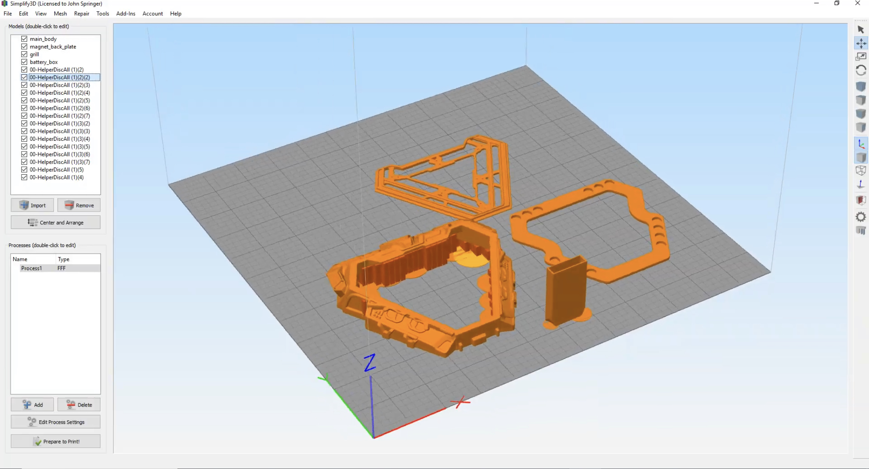Select magnet_back_plate in models list

pyautogui.click(x=53, y=47)
